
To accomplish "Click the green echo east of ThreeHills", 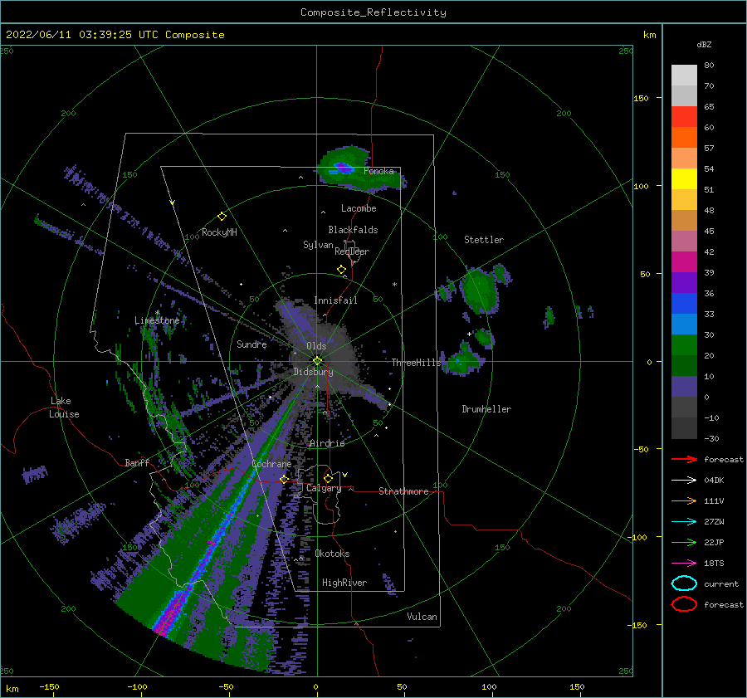I will [462, 359].
